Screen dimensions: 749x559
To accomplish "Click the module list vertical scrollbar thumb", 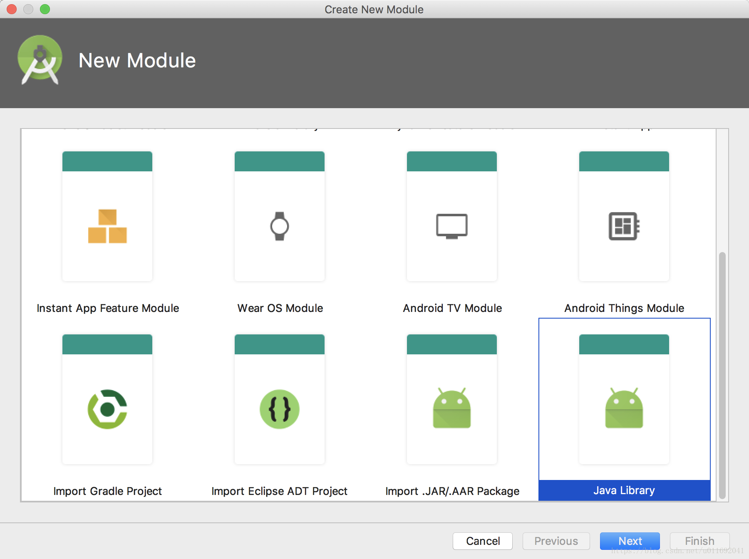I will (722, 376).
